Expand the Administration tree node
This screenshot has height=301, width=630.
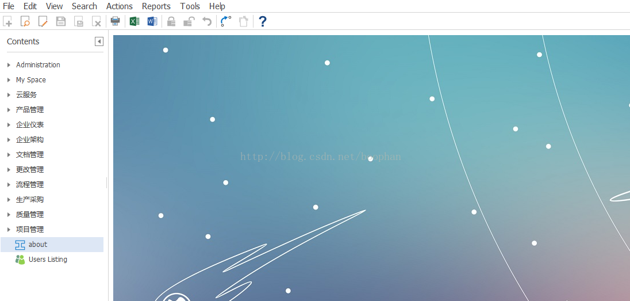[x=9, y=65]
